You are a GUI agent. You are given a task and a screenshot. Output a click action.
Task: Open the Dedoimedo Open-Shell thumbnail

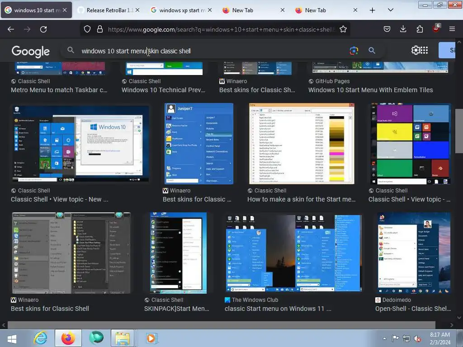[414, 253]
